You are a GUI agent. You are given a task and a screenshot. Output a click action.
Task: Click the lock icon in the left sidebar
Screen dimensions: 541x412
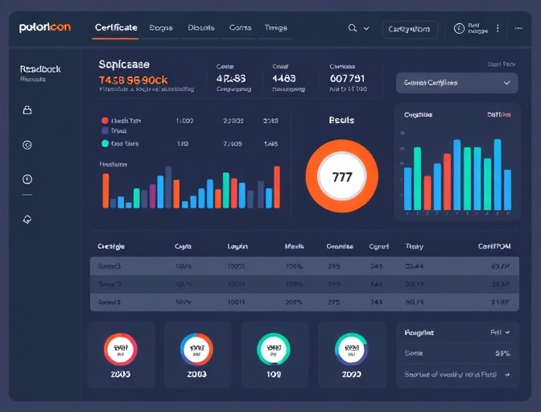[27, 110]
